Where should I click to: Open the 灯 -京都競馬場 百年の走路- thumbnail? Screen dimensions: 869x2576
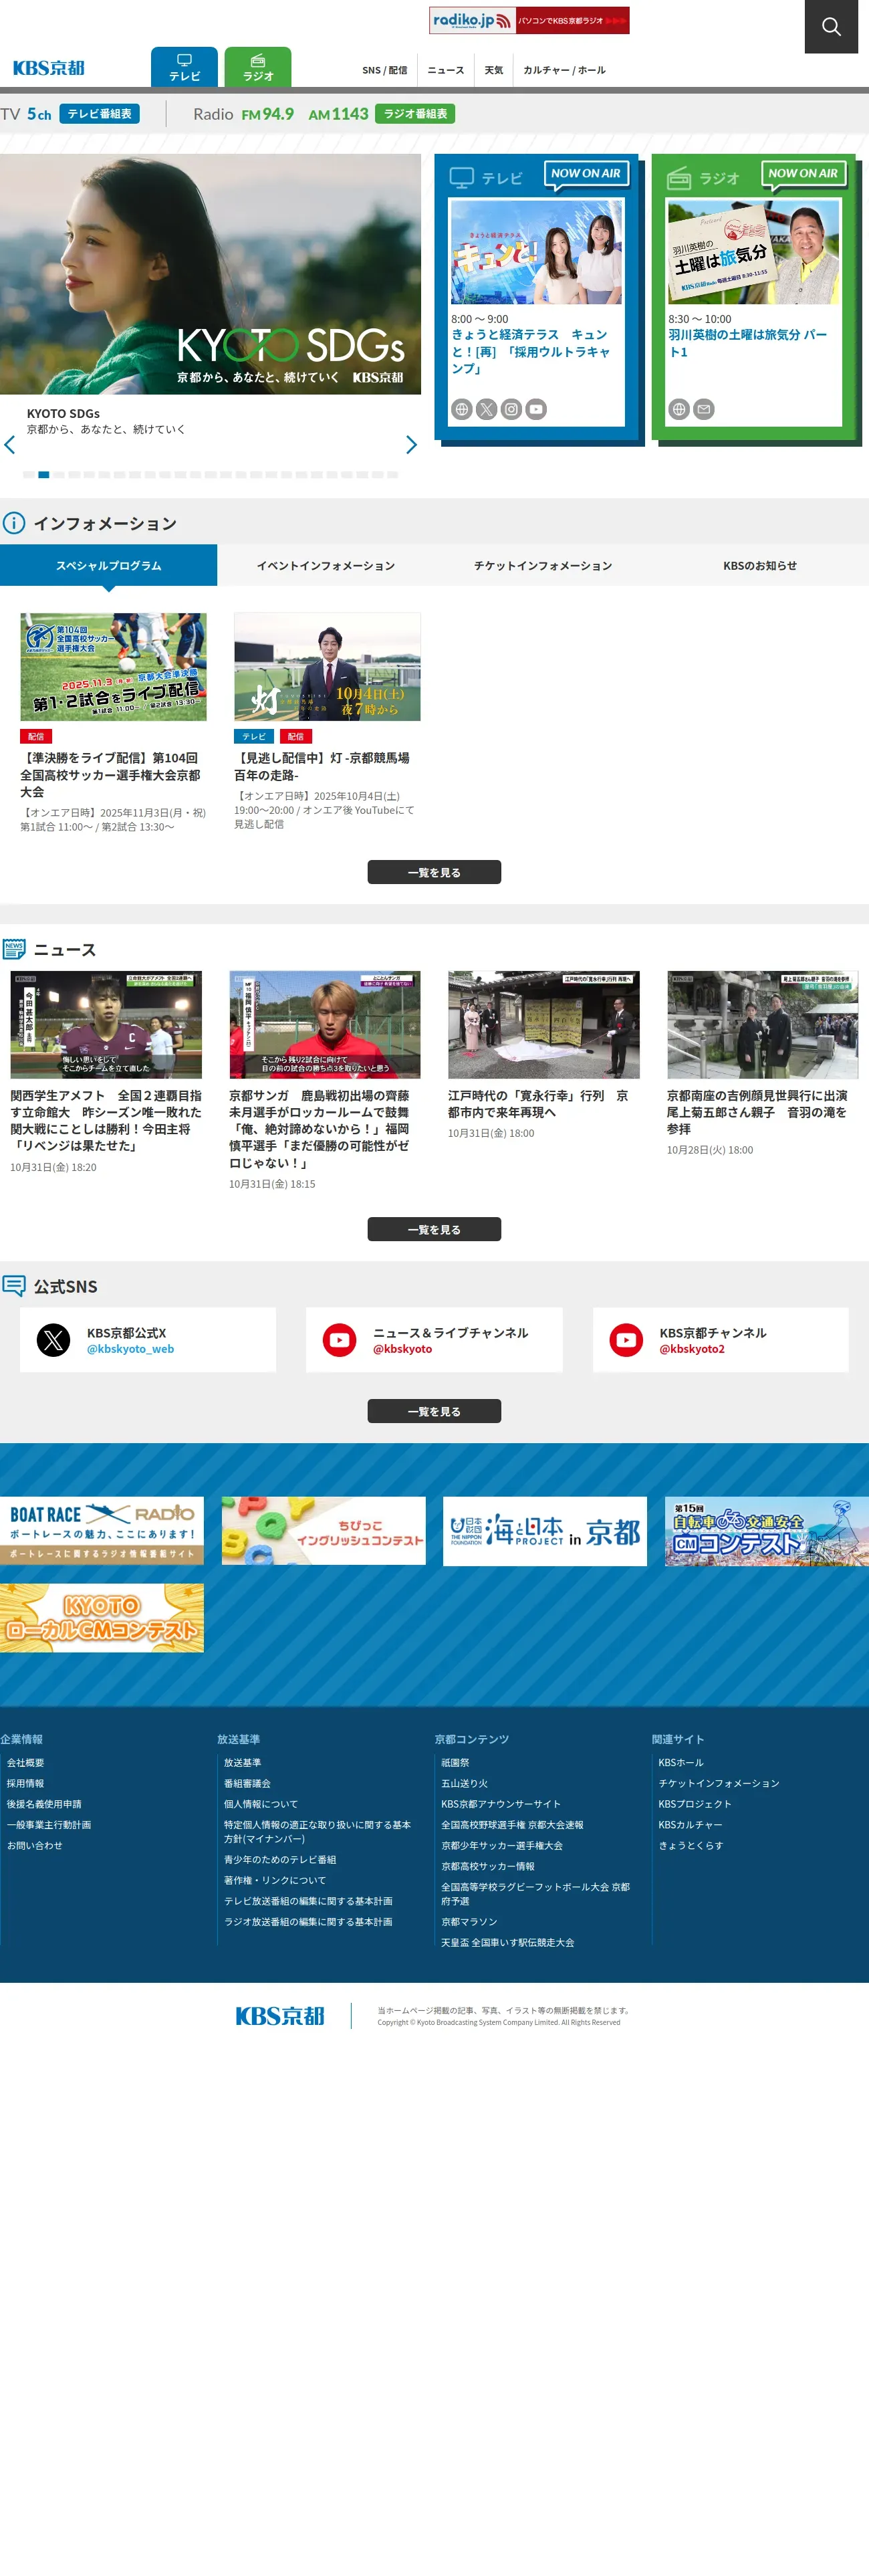tap(327, 667)
